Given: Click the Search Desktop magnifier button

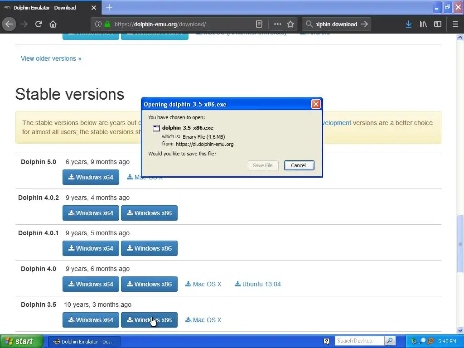Looking at the screenshot, I should coord(390,341).
